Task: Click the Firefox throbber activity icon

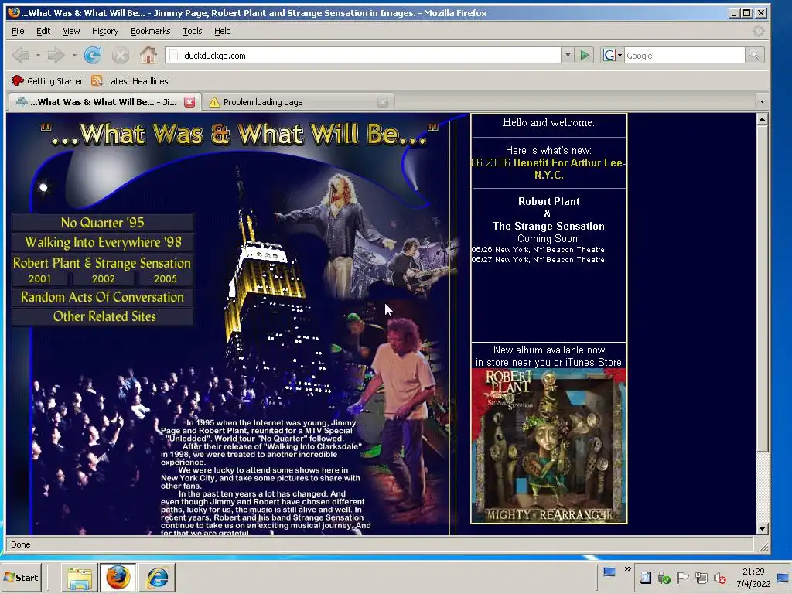Action: (758, 31)
